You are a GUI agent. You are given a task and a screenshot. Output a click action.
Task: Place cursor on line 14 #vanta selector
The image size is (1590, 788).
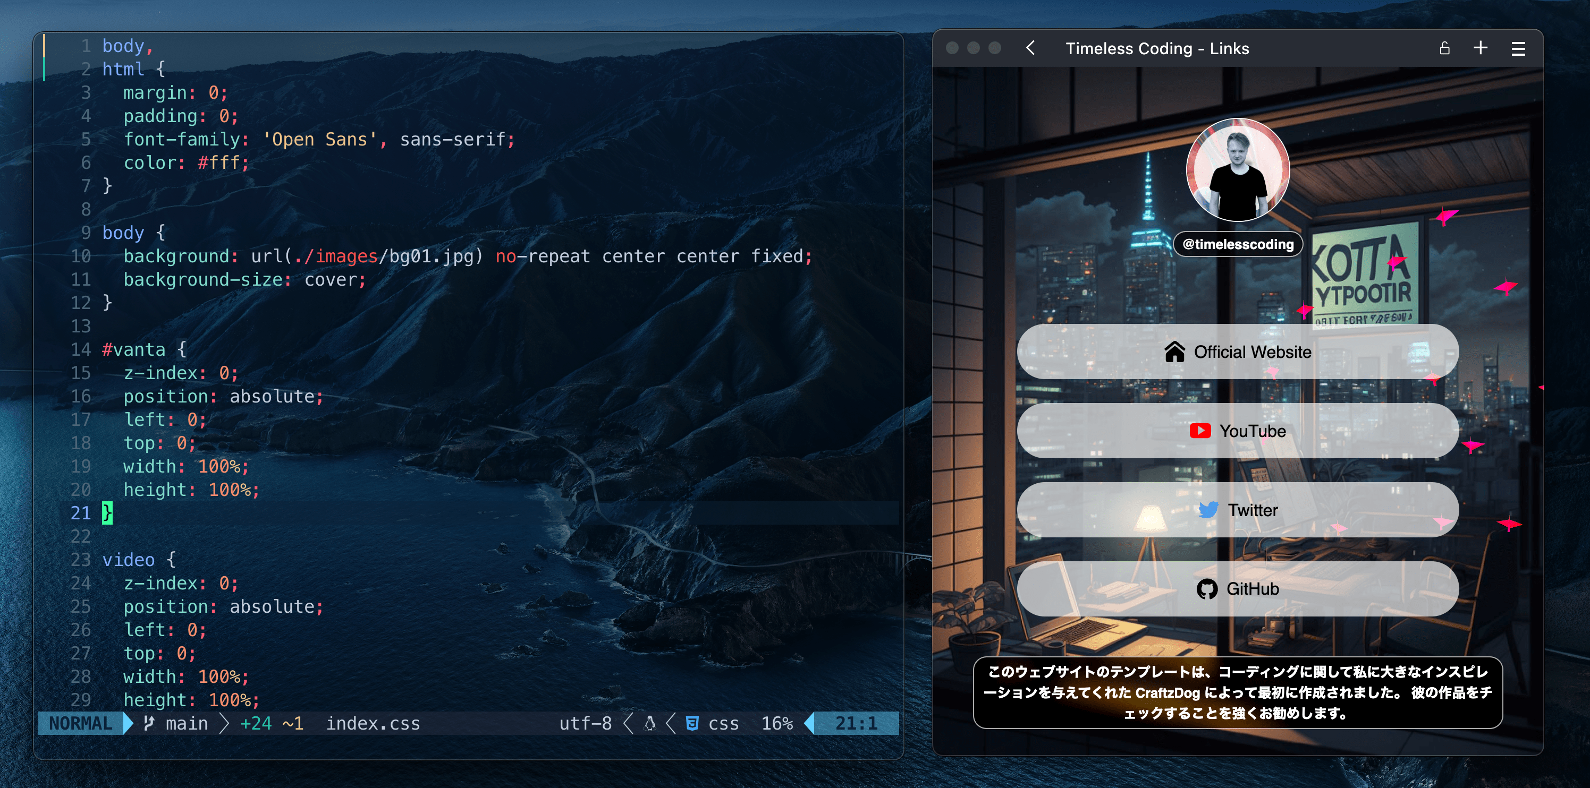pyautogui.click(x=133, y=349)
